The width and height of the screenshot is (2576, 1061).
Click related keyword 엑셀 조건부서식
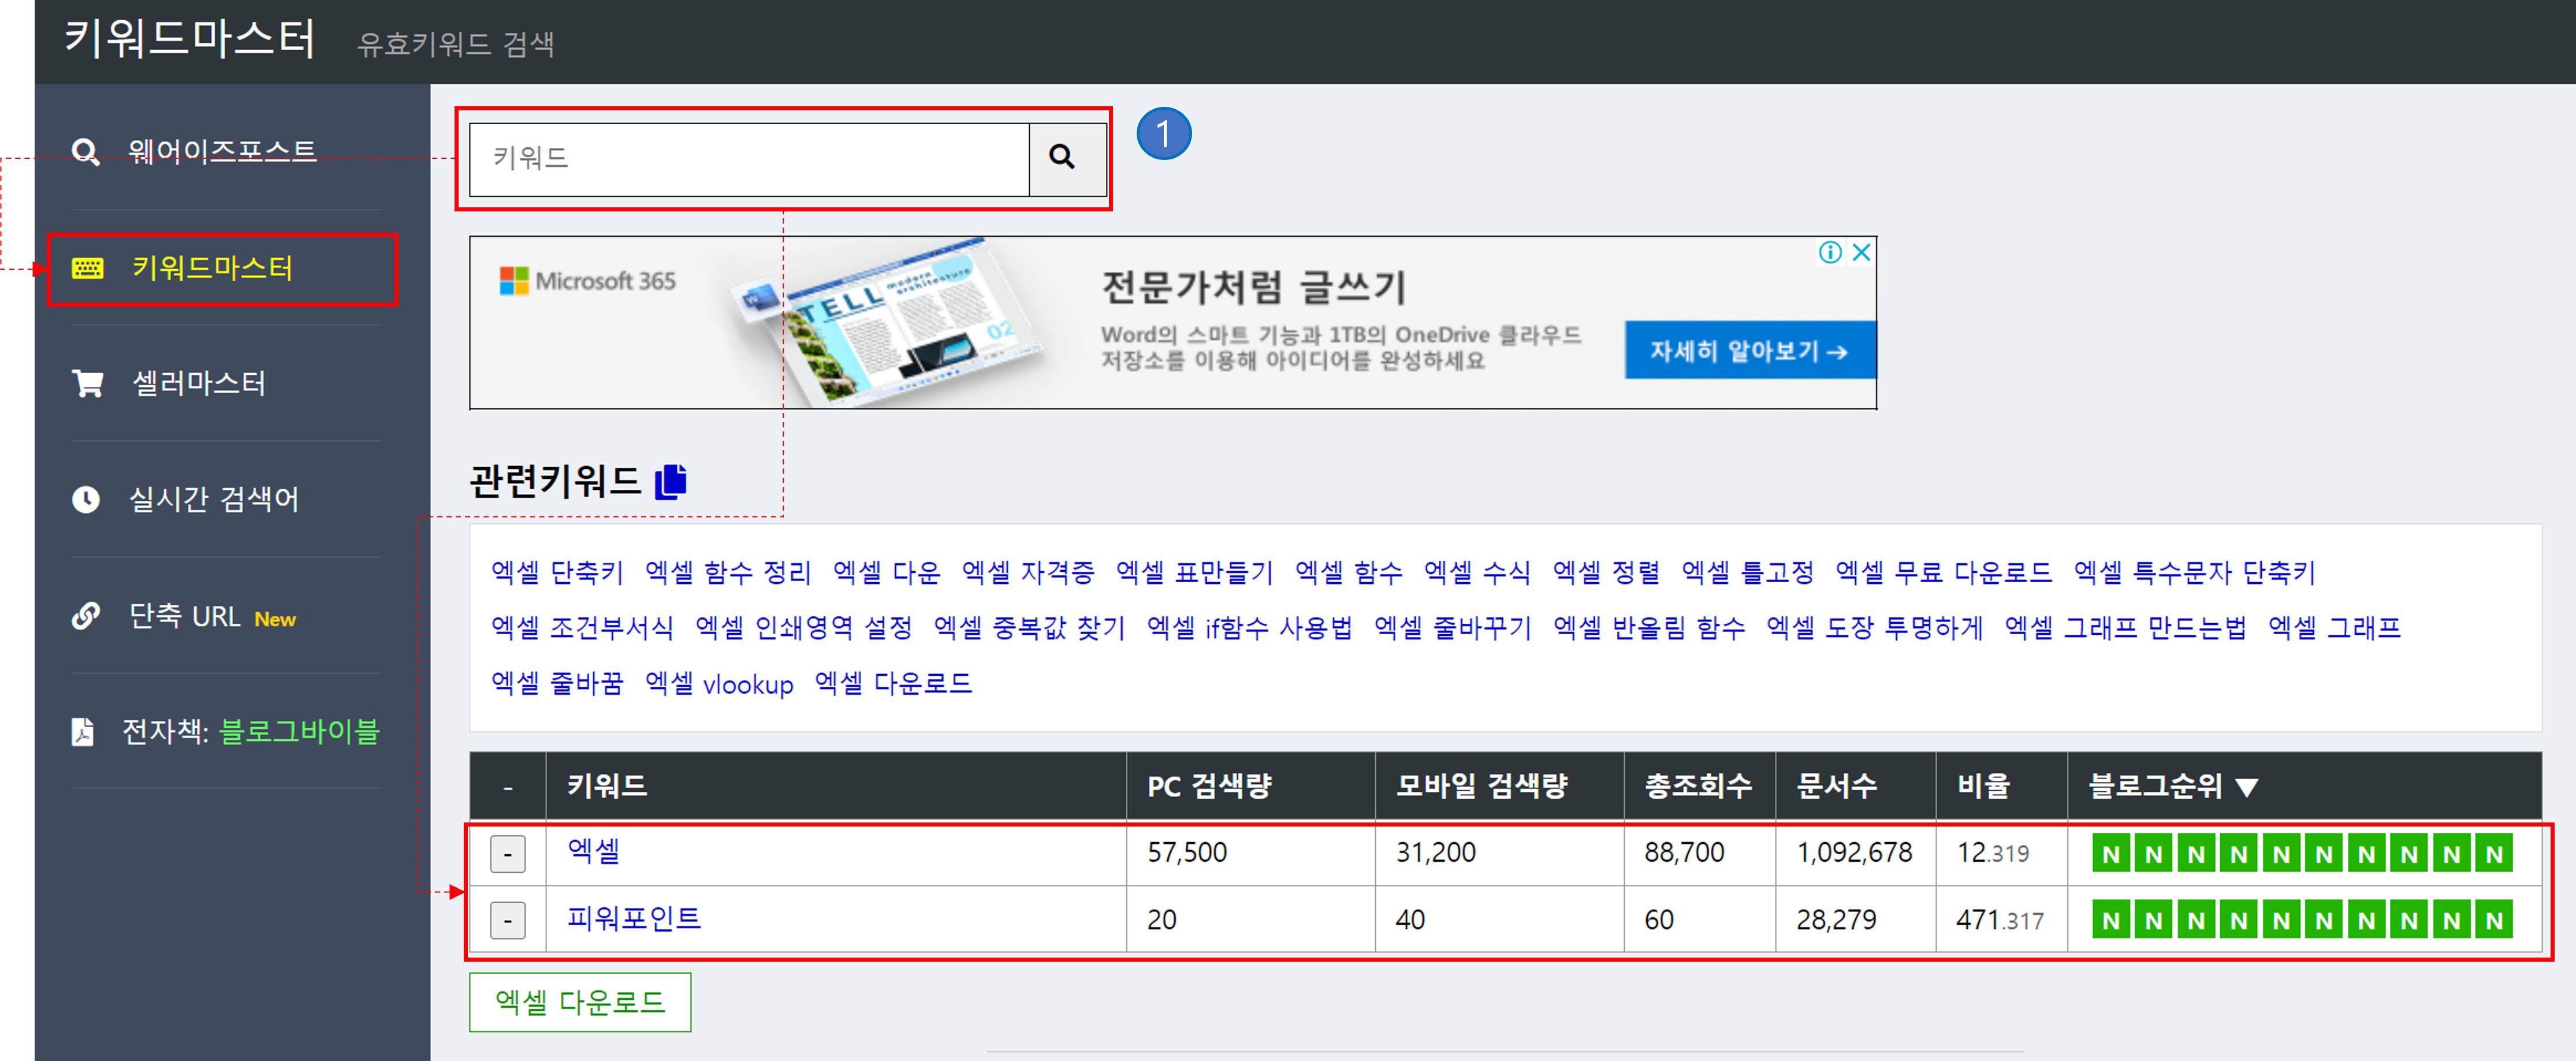[x=582, y=627]
